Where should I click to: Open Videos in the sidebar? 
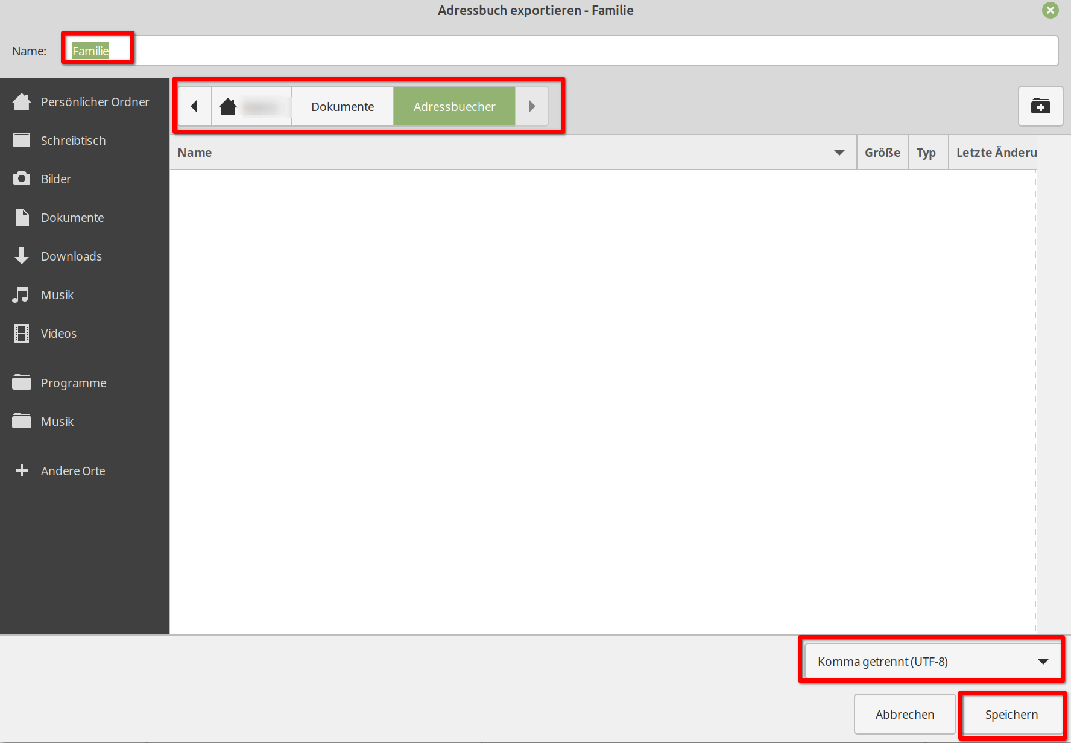coord(58,334)
